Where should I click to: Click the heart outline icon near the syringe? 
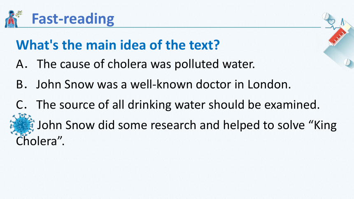coord(331,22)
